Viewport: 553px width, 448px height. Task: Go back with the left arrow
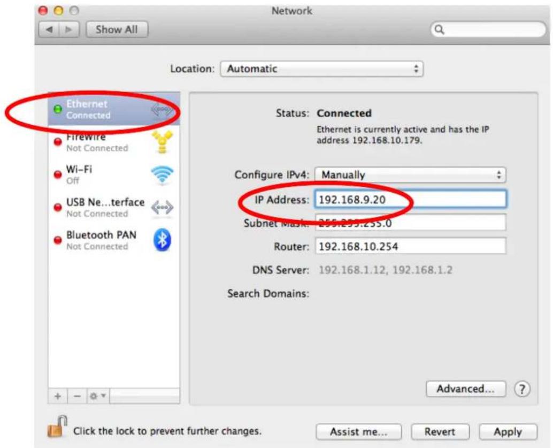point(49,29)
